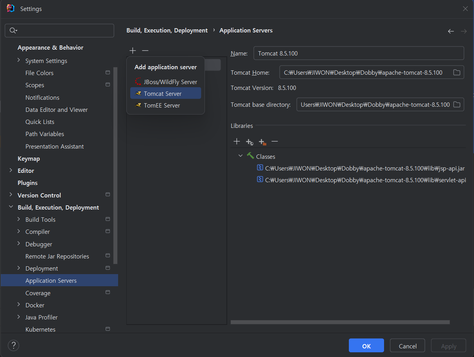Click the Kubernetes project-level icon
474x357 pixels.
coord(108,329)
